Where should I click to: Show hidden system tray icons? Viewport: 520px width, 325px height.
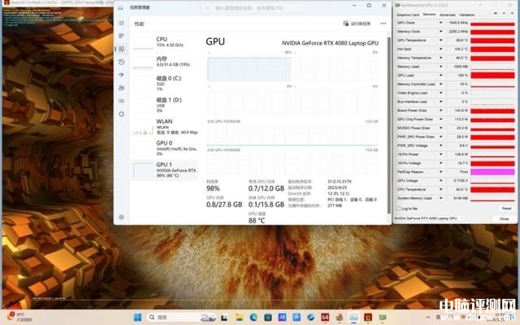click(x=428, y=318)
